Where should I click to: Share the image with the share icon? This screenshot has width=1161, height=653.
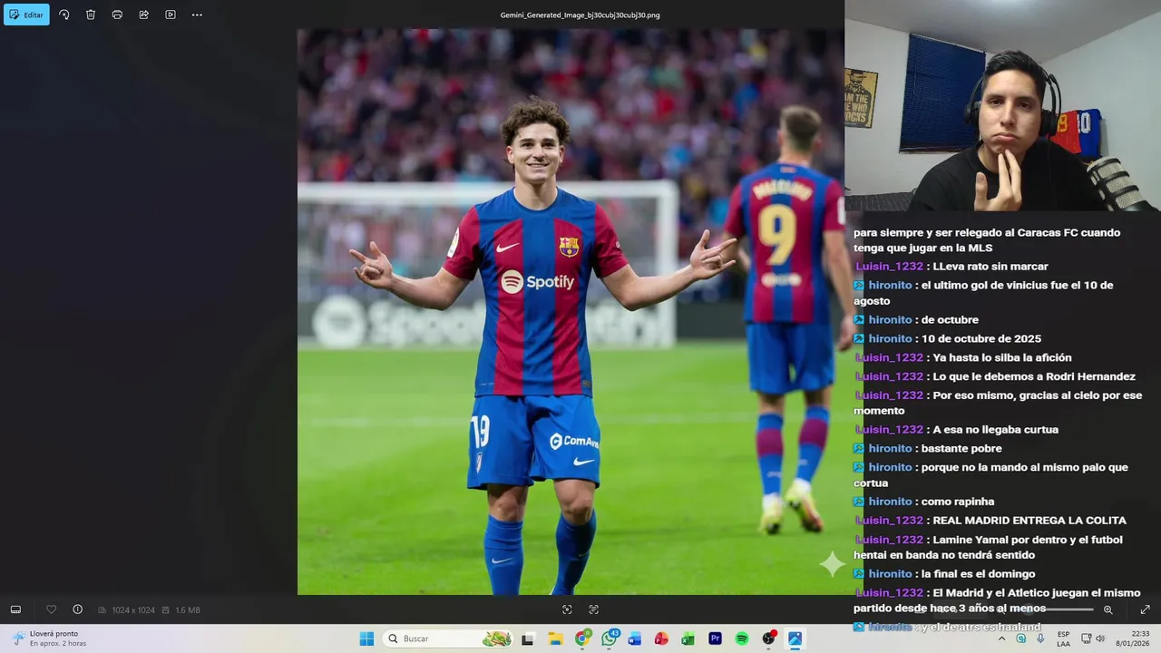pyautogui.click(x=143, y=15)
